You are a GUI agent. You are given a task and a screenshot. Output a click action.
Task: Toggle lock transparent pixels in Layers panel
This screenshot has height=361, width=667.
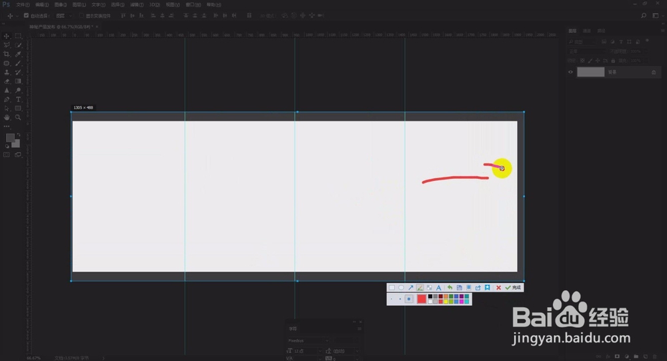click(x=582, y=61)
